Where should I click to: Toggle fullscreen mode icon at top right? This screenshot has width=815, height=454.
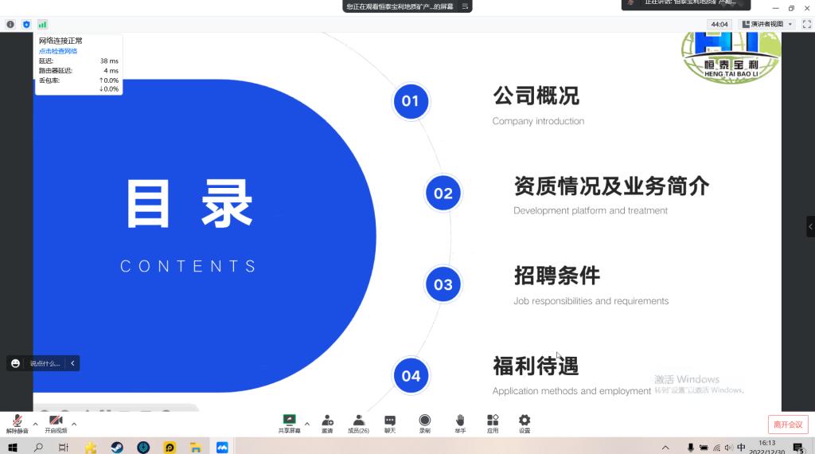tap(806, 25)
